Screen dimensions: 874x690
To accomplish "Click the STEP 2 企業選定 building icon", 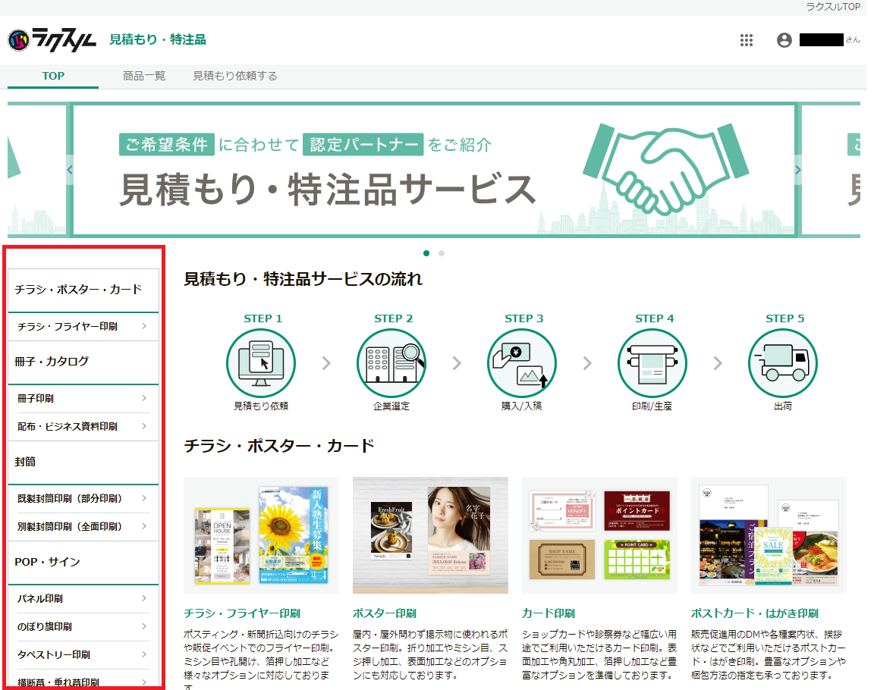I will click(x=391, y=363).
